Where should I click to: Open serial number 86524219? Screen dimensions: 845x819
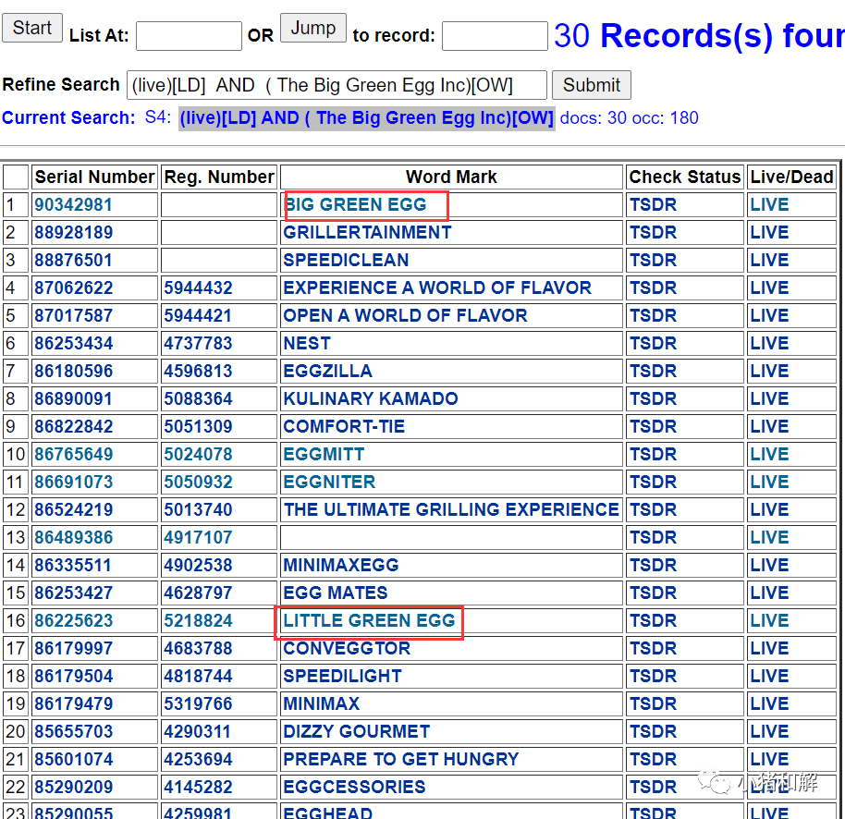pos(73,510)
